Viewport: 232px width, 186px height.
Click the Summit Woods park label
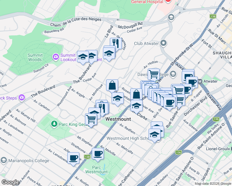pos(35,57)
